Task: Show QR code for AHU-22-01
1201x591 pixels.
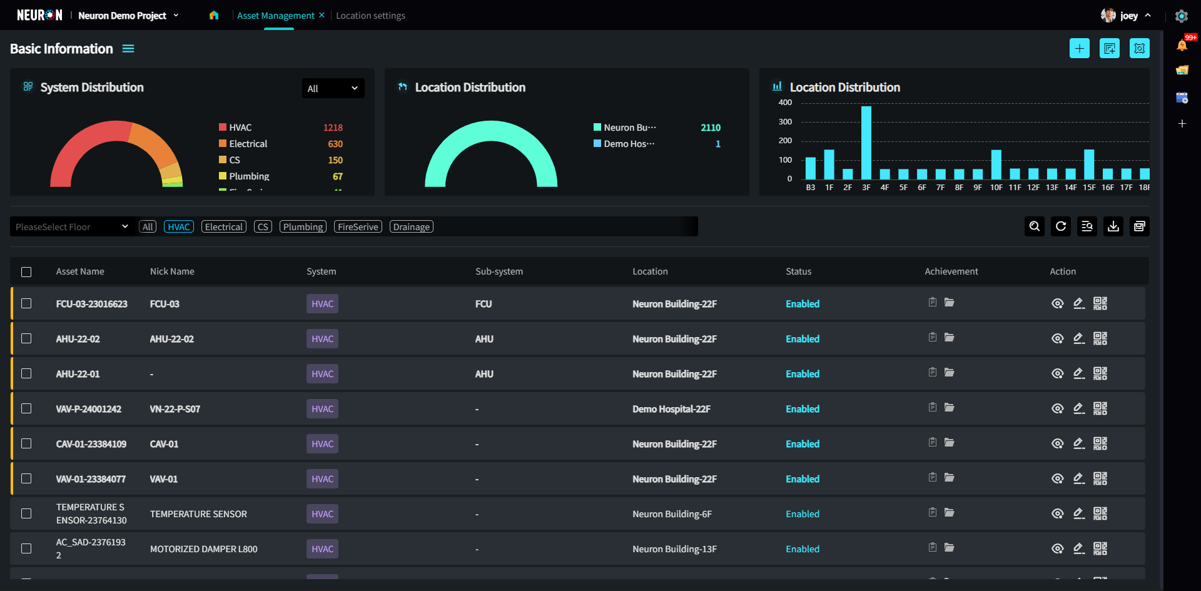Action: [x=1100, y=373]
